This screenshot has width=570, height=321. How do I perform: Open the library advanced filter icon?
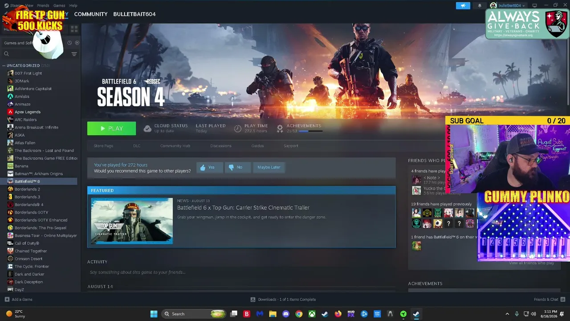click(74, 54)
